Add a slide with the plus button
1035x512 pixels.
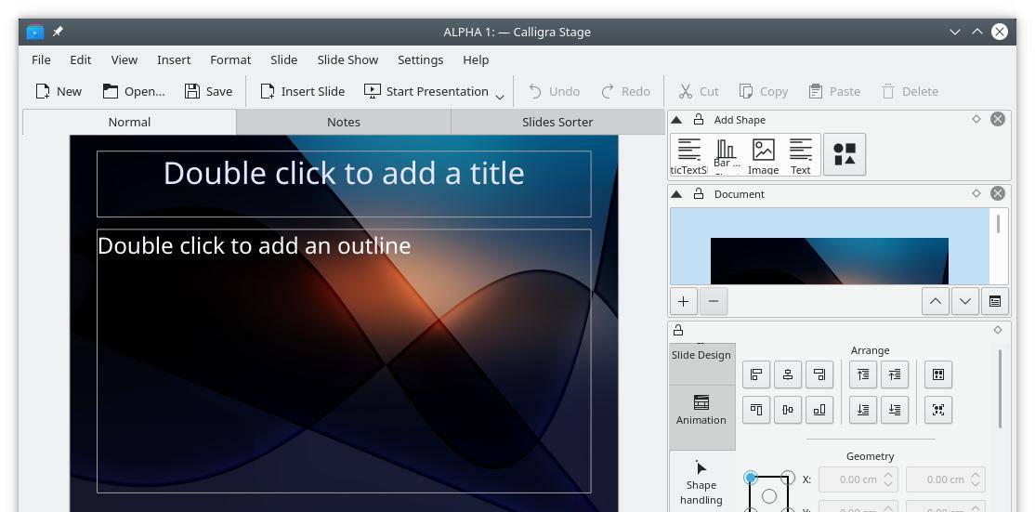click(x=683, y=301)
